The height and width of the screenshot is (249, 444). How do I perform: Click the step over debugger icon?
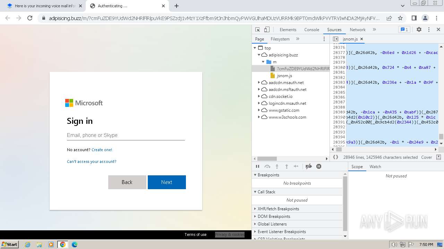(x=267, y=166)
